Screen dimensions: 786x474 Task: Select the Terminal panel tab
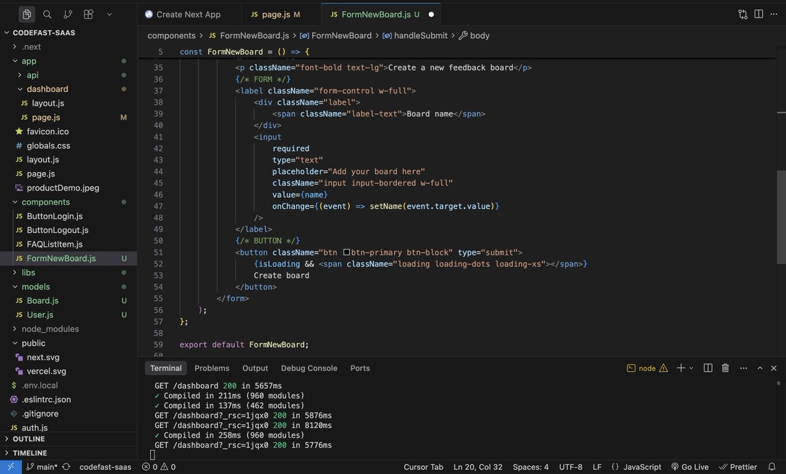(x=165, y=368)
